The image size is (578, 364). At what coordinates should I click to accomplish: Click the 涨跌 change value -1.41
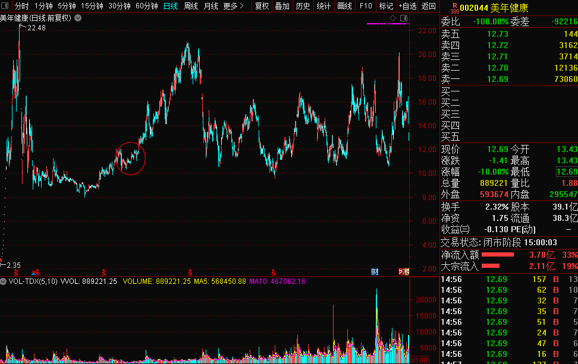(498, 160)
